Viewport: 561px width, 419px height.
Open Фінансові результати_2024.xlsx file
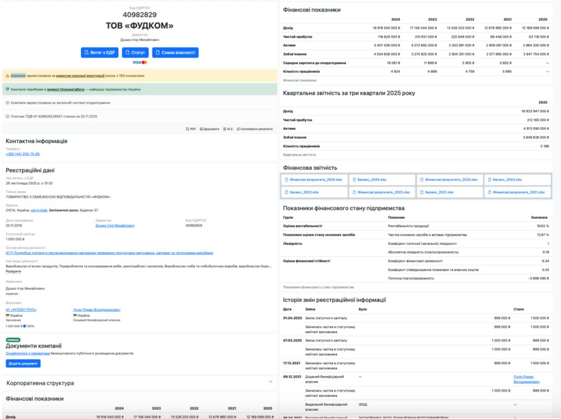(x=312, y=180)
